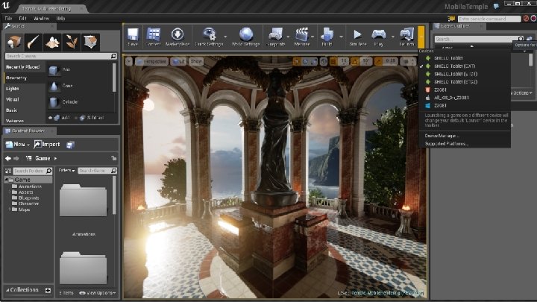
Task: Collapse the Game folder tree
Action: coord(6,180)
